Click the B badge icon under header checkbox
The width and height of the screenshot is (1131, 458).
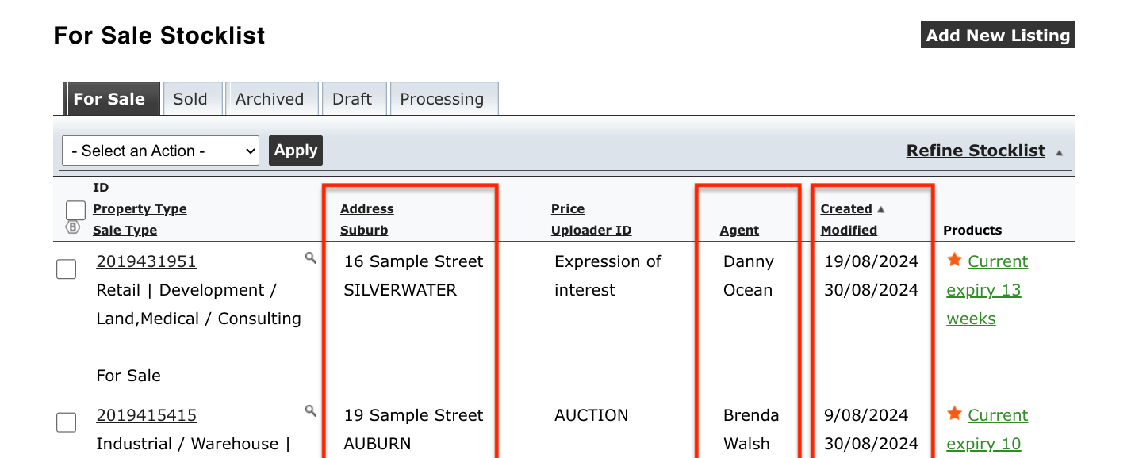click(73, 227)
